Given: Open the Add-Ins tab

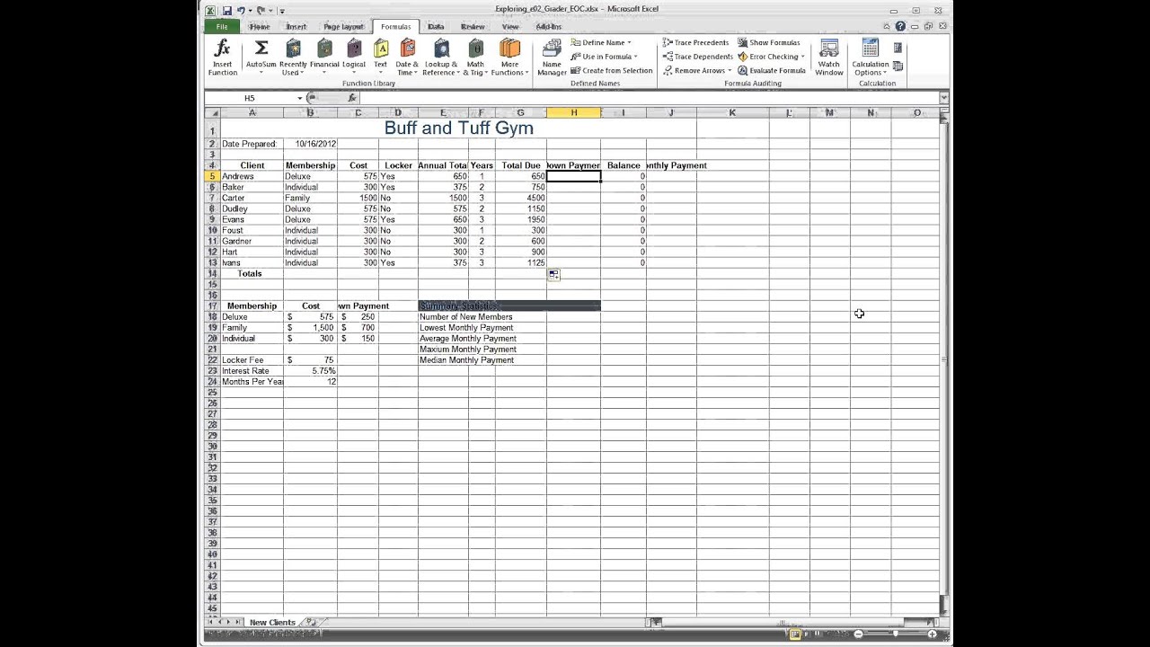Looking at the screenshot, I should [549, 27].
